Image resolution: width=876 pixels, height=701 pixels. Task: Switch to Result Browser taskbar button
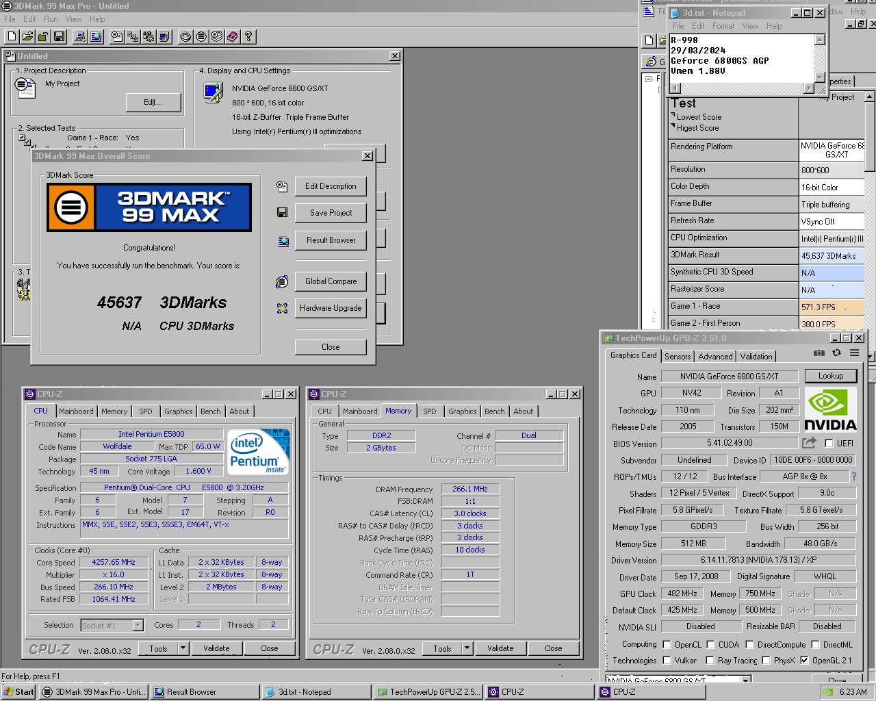(x=205, y=692)
